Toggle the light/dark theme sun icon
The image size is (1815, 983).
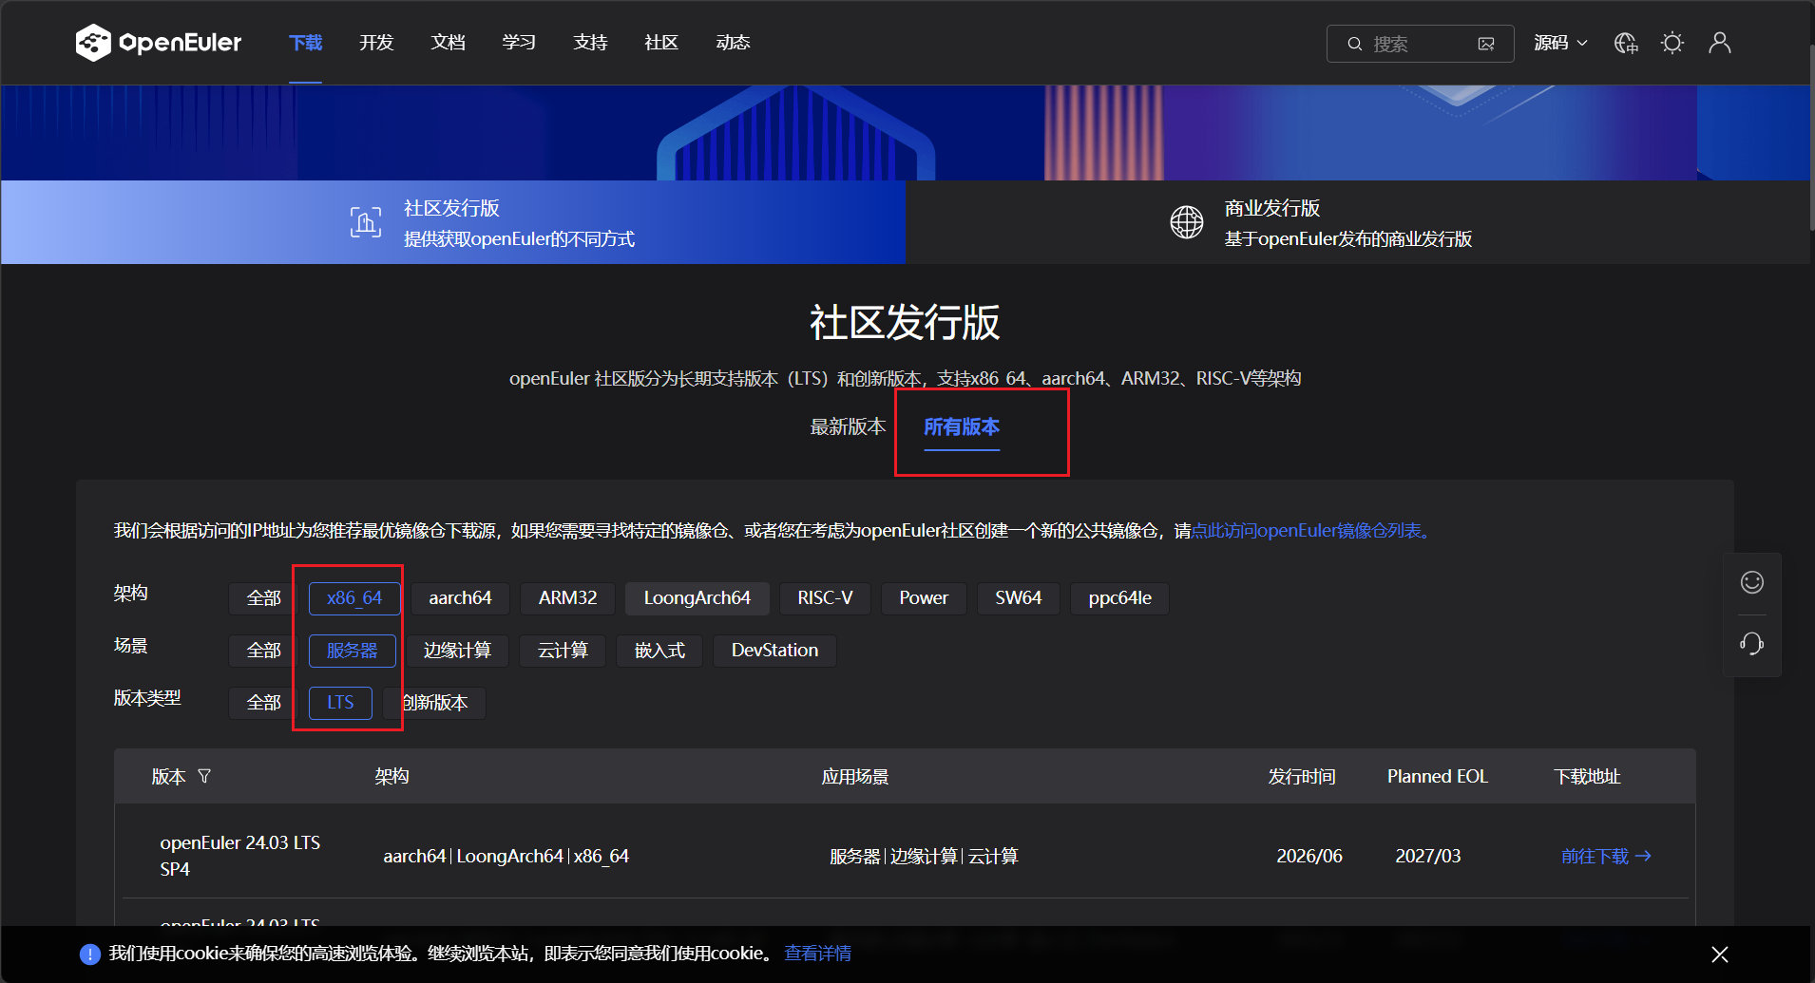click(1672, 43)
